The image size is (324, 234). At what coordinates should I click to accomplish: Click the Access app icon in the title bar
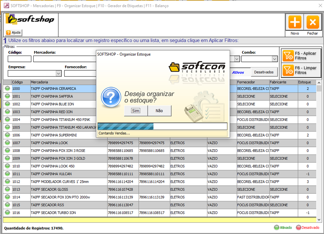tap(6, 5)
